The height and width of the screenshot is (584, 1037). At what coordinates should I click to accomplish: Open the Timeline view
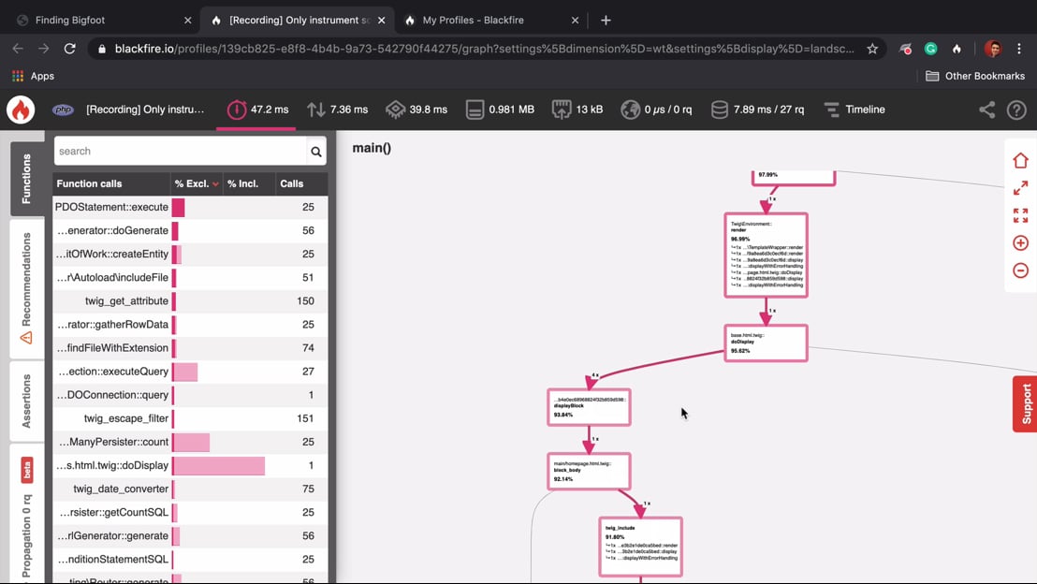click(854, 109)
